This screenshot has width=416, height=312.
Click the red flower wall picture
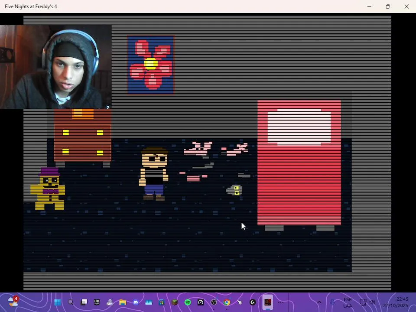coord(151,65)
